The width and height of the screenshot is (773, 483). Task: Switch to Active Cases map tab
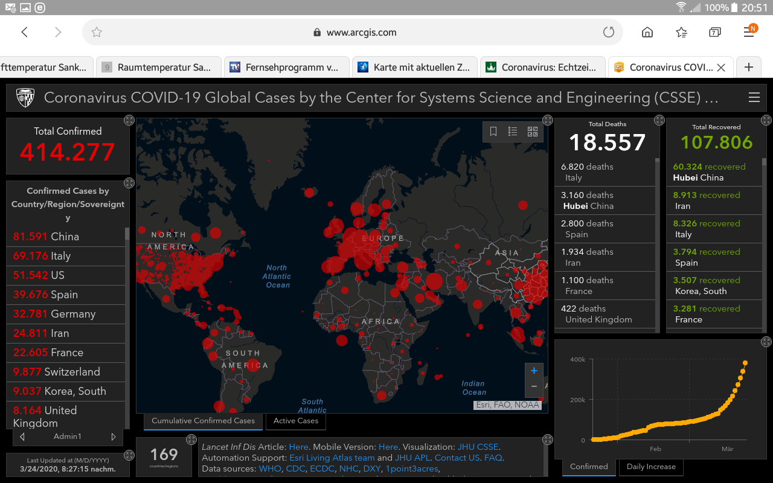[x=296, y=421]
